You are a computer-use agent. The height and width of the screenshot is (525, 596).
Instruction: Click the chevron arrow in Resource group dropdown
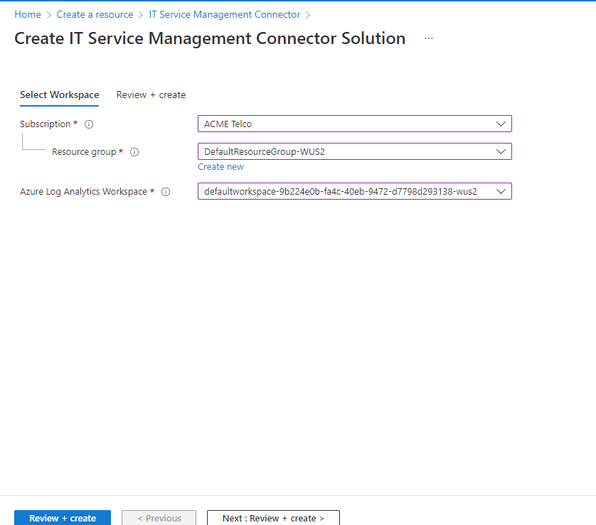tap(501, 151)
